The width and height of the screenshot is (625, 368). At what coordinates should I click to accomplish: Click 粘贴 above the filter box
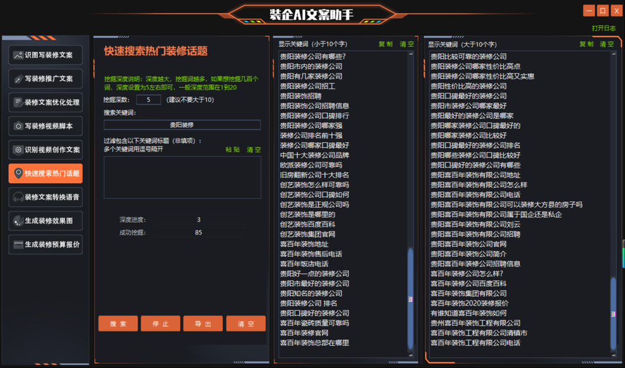point(233,150)
